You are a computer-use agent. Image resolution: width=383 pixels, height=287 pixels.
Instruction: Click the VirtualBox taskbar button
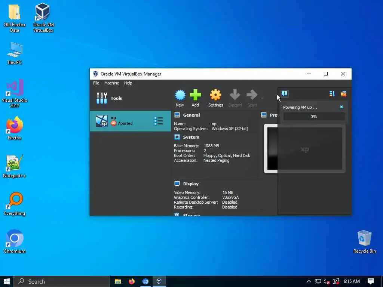(159, 281)
